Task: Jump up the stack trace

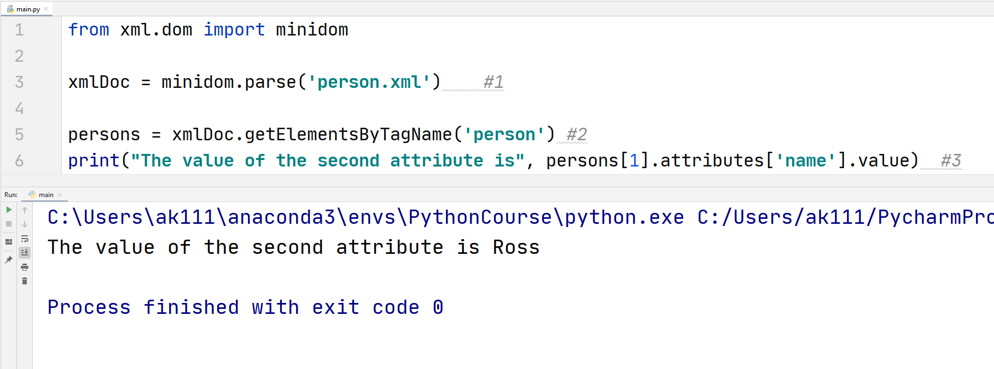Action: [25, 210]
